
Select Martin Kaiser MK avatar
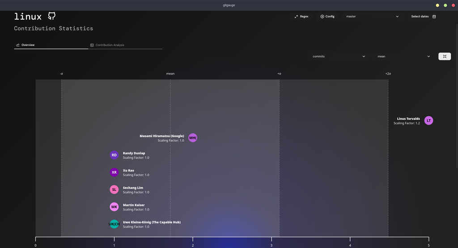click(x=114, y=206)
